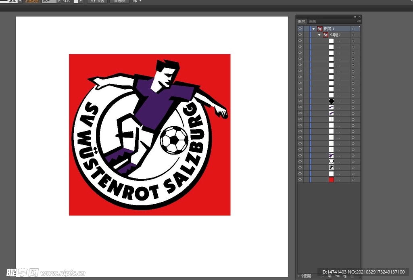Click the target circle for <编组>
The image size is (413, 280).
[353, 35]
